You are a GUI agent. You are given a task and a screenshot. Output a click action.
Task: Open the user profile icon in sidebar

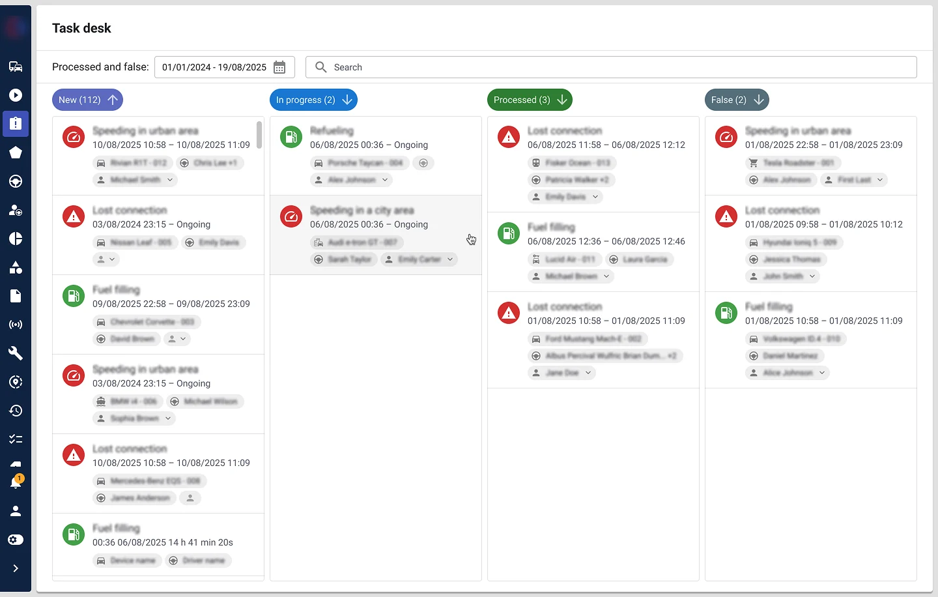click(x=16, y=511)
